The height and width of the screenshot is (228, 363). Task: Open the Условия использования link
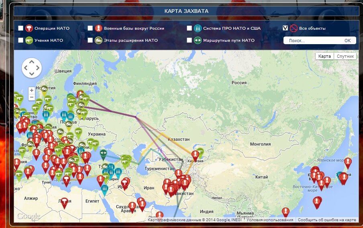point(270,220)
